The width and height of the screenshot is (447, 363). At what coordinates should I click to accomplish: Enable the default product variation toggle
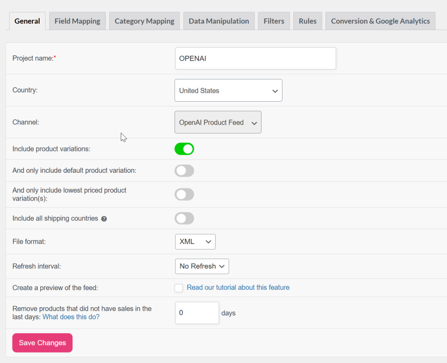click(184, 171)
